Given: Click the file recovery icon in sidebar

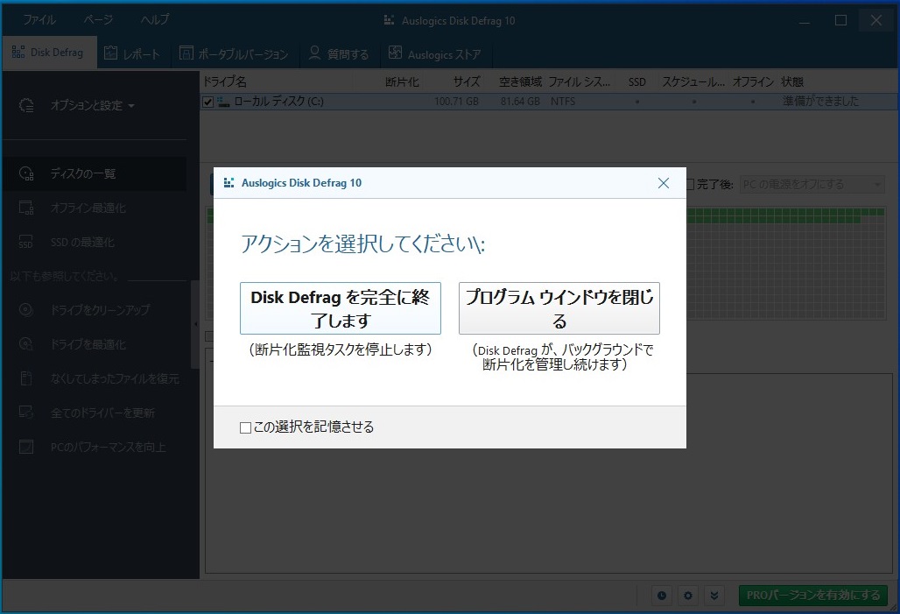Looking at the screenshot, I should click(26, 378).
